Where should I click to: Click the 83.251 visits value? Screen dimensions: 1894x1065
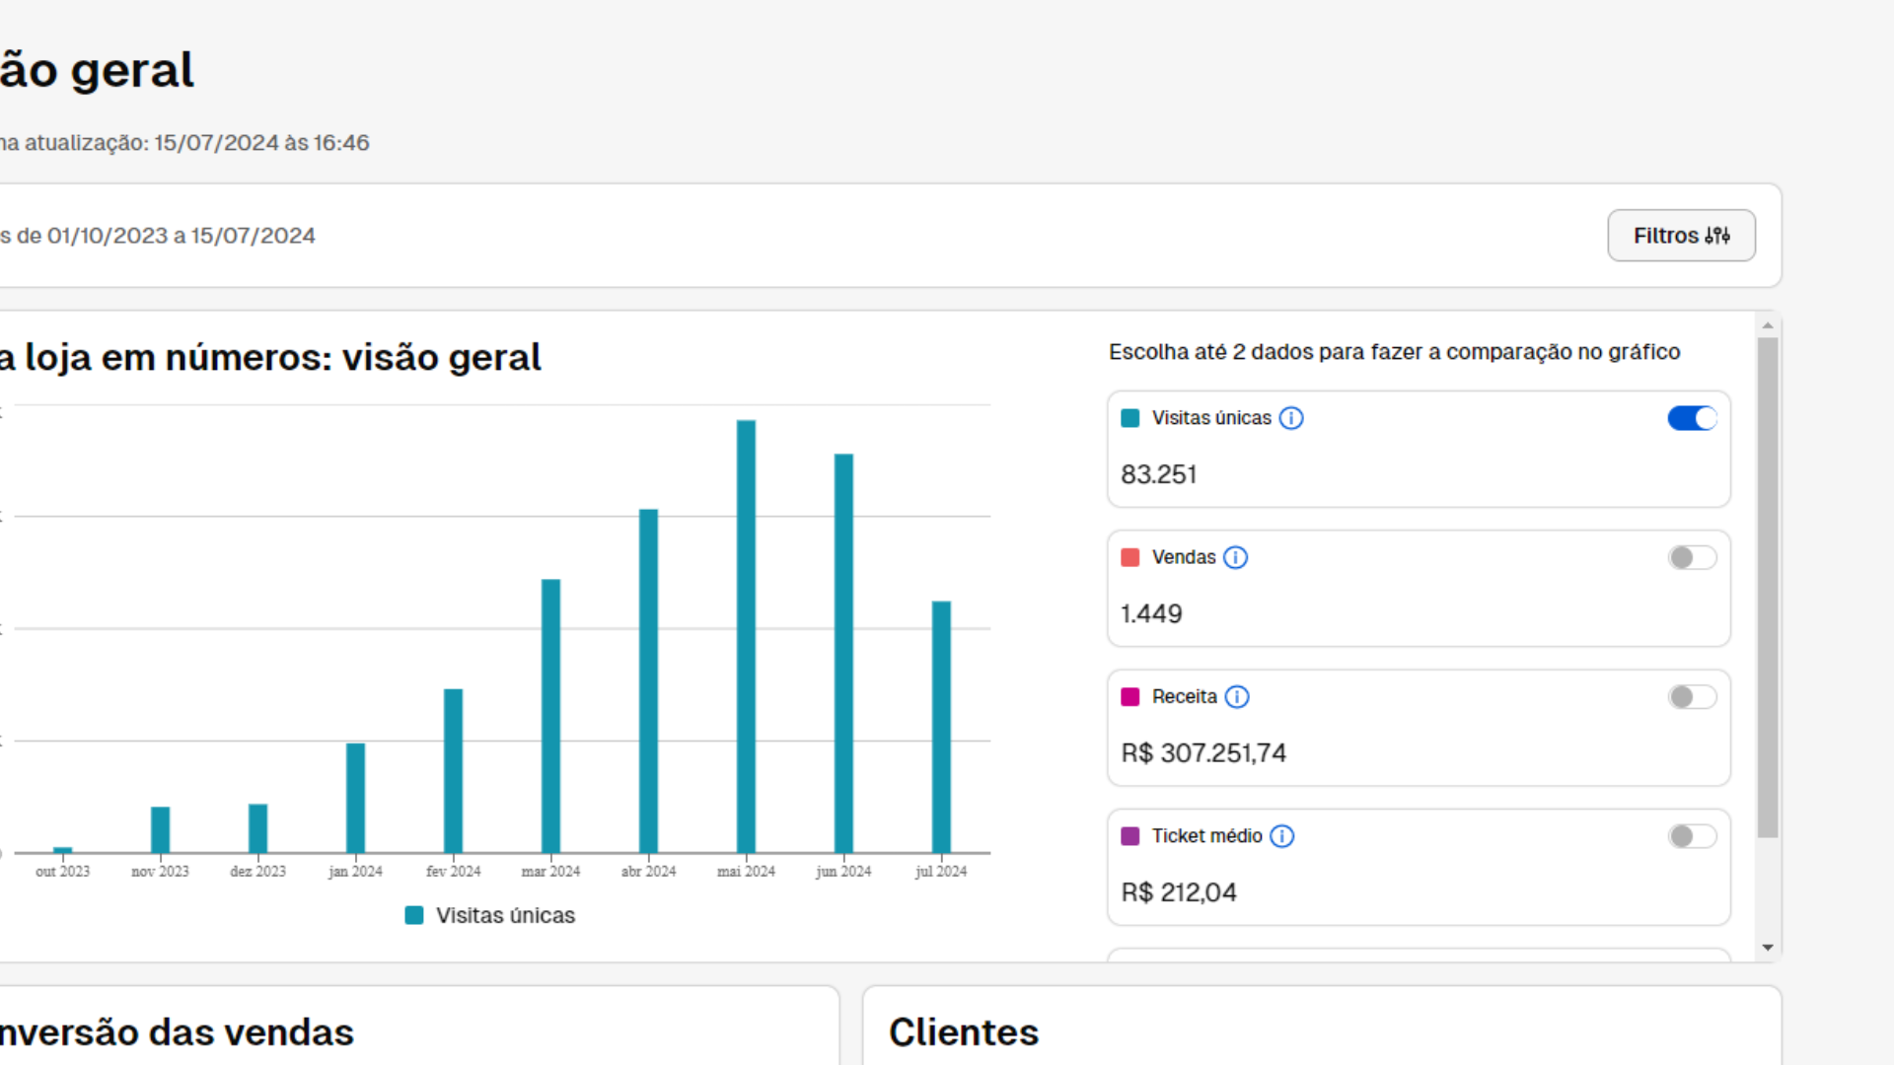click(x=1158, y=474)
